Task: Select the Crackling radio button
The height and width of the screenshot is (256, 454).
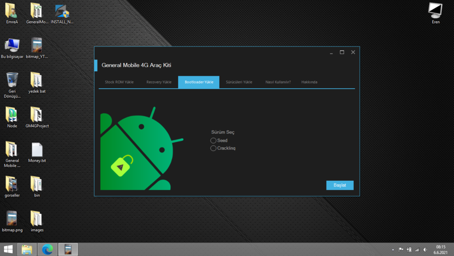Action: pos(213,148)
